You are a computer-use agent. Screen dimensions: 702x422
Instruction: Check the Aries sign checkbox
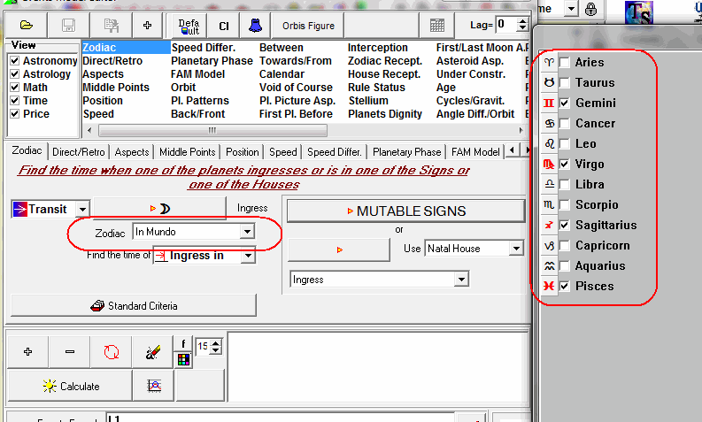[564, 63]
